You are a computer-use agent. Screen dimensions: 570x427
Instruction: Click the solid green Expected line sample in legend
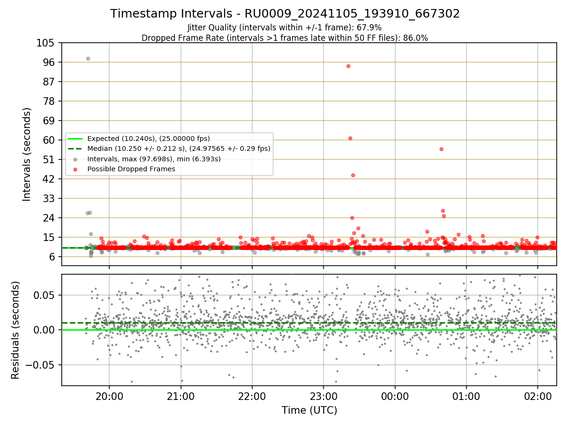pos(76,139)
